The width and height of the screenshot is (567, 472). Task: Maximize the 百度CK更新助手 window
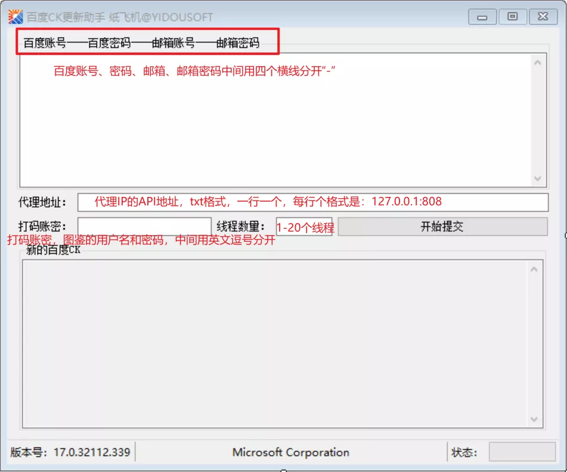(x=512, y=17)
